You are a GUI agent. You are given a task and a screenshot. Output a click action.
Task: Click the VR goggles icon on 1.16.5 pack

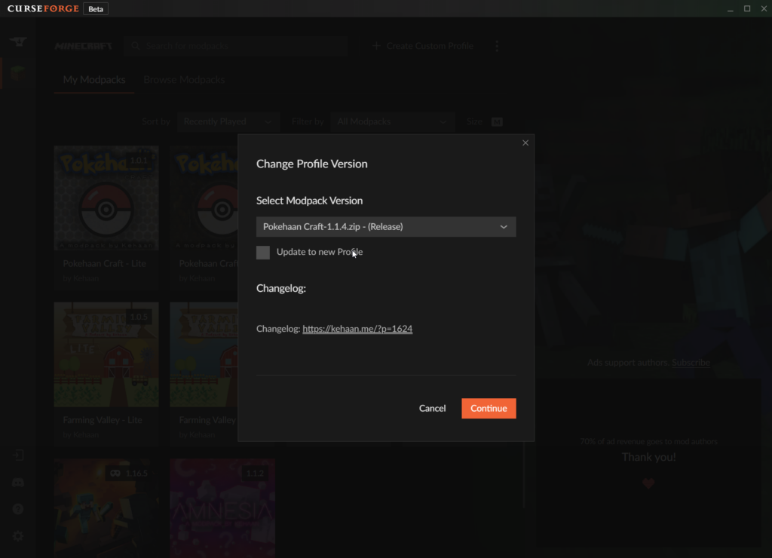115,474
